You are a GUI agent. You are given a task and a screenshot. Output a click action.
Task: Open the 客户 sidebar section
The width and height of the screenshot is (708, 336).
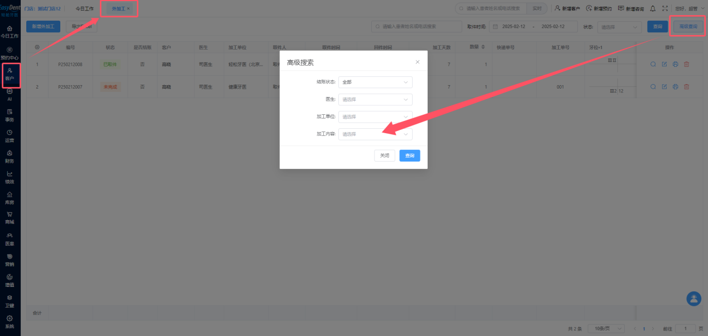click(9, 74)
